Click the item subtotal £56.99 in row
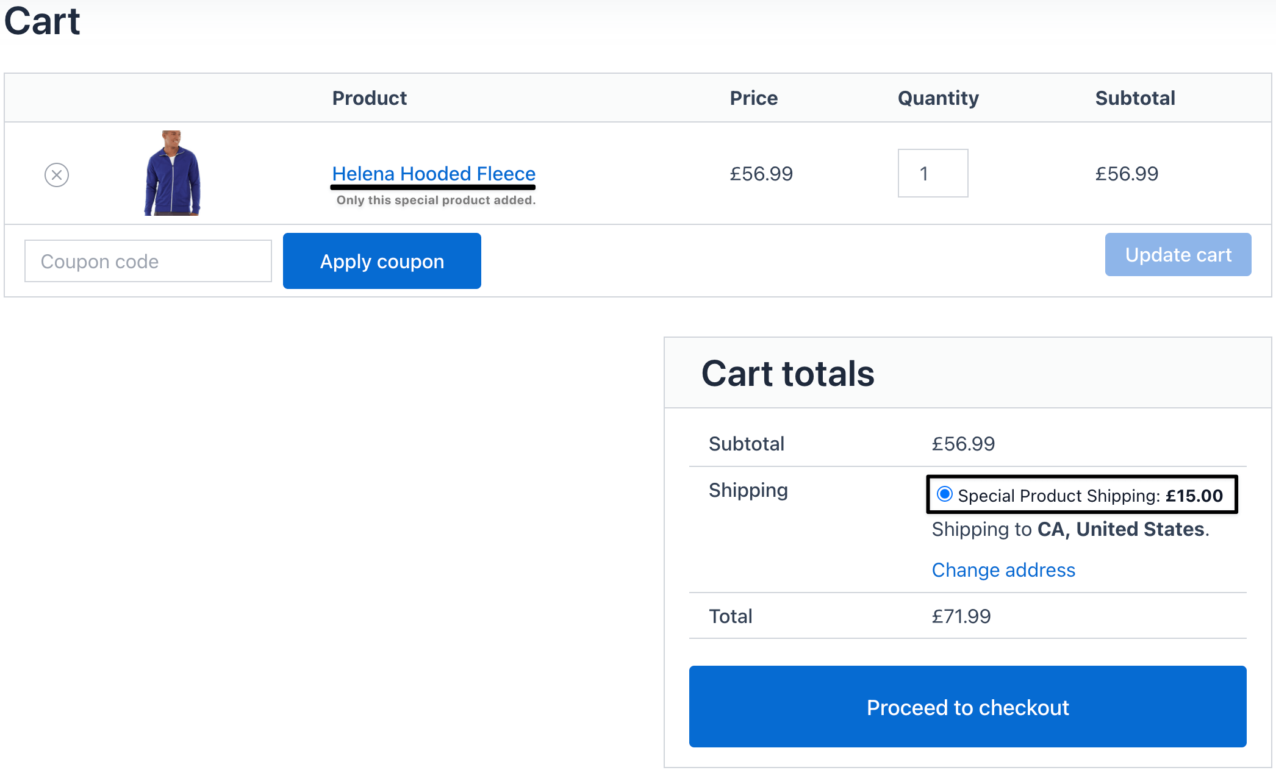 point(1127,174)
